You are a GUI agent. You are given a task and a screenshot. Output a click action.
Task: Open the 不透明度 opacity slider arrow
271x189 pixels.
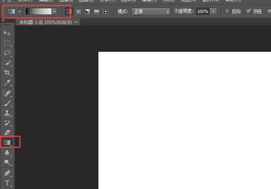[x=213, y=12]
